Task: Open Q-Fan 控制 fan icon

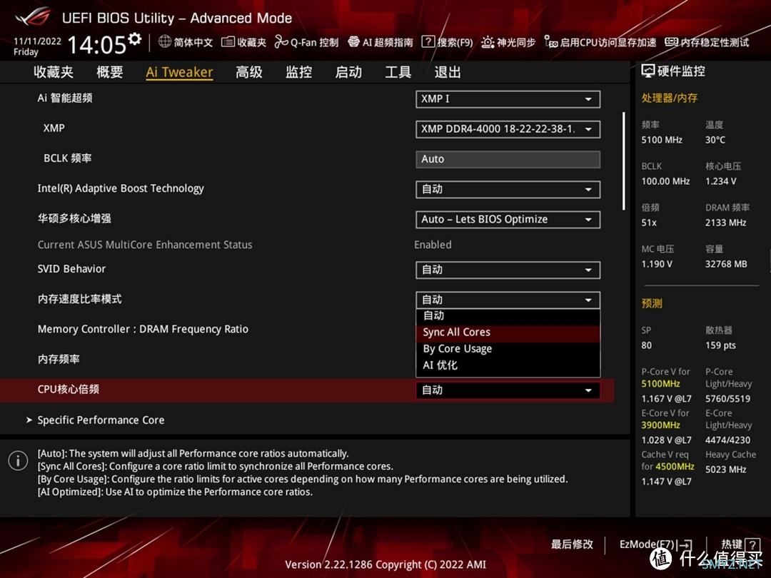Action: click(x=281, y=42)
